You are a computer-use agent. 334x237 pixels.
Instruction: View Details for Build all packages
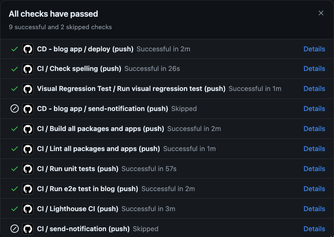pos(314,129)
